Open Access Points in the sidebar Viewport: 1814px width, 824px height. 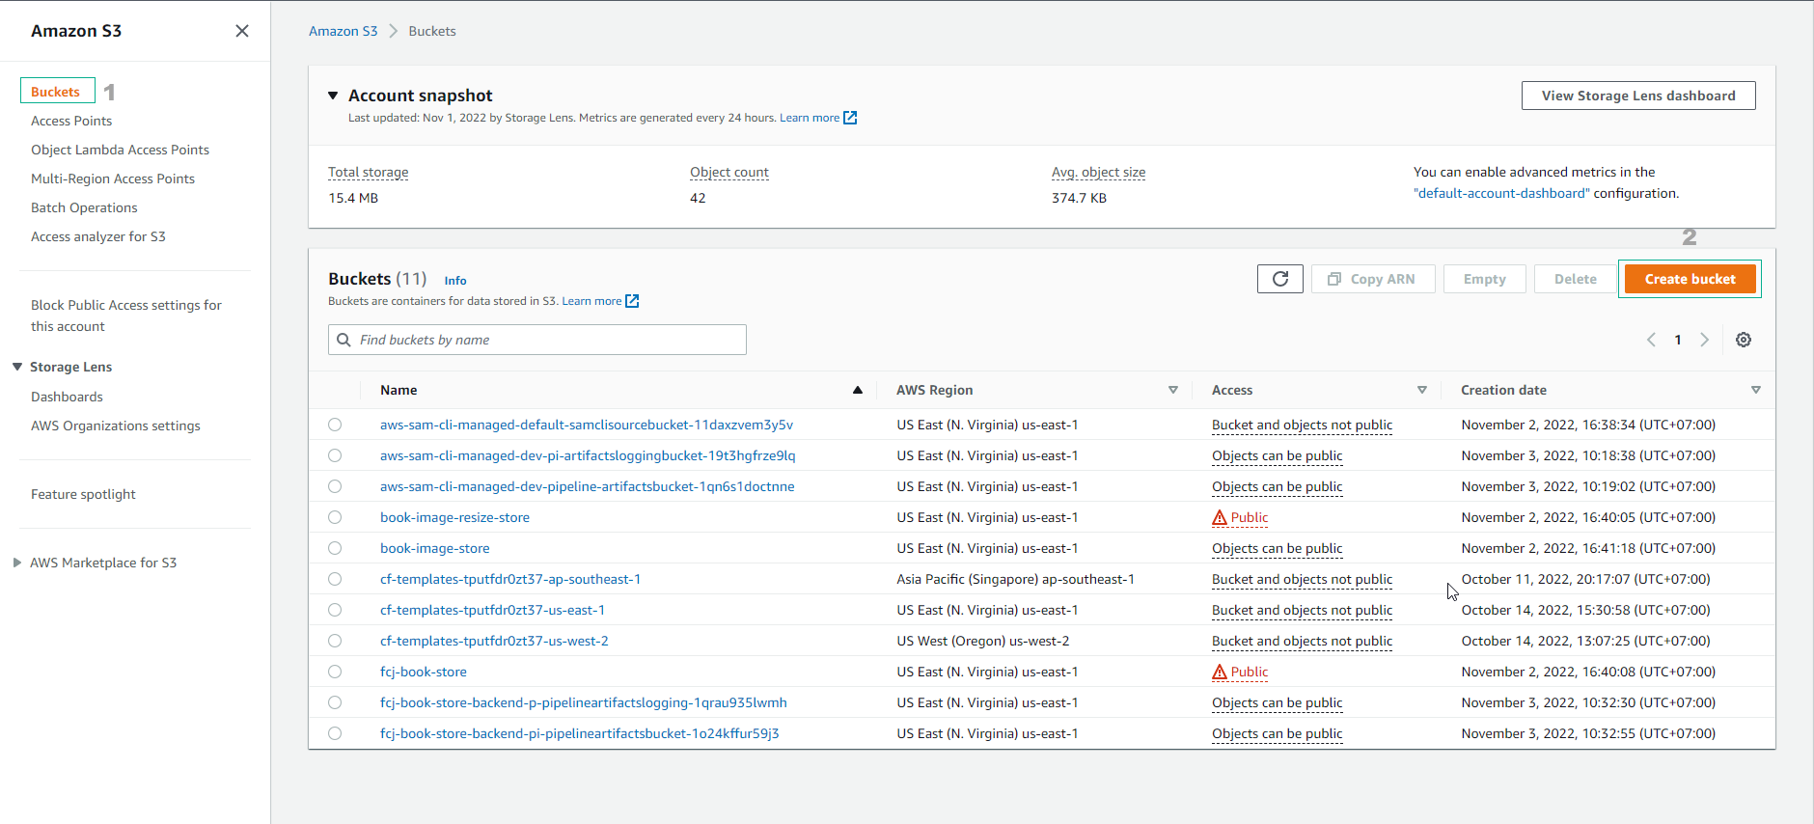tap(71, 121)
